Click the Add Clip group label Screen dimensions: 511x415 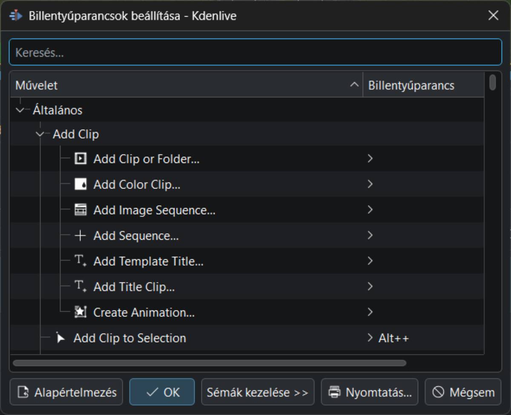click(76, 134)
